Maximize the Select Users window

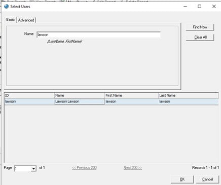point(200,7)
